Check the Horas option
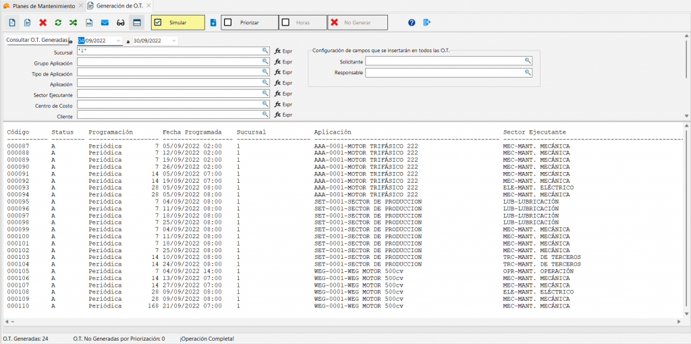Screen dimensions: 691x344 [x=285, y=22]
